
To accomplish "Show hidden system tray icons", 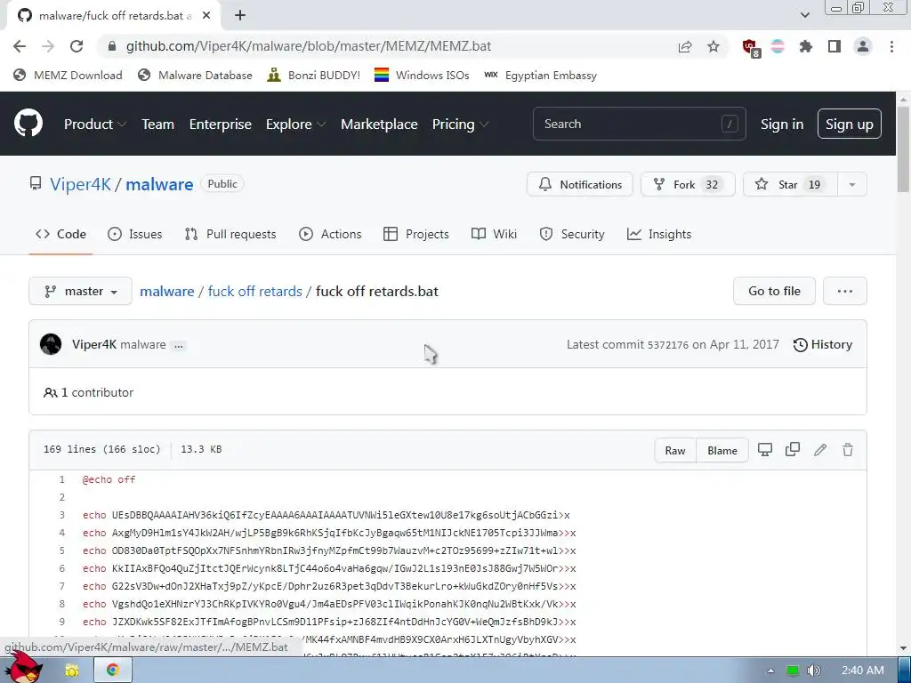I will 770,671.
